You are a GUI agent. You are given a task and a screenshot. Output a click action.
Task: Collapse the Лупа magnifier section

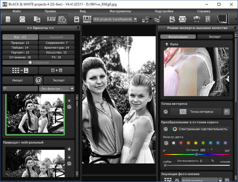click(x=167, y=44)
